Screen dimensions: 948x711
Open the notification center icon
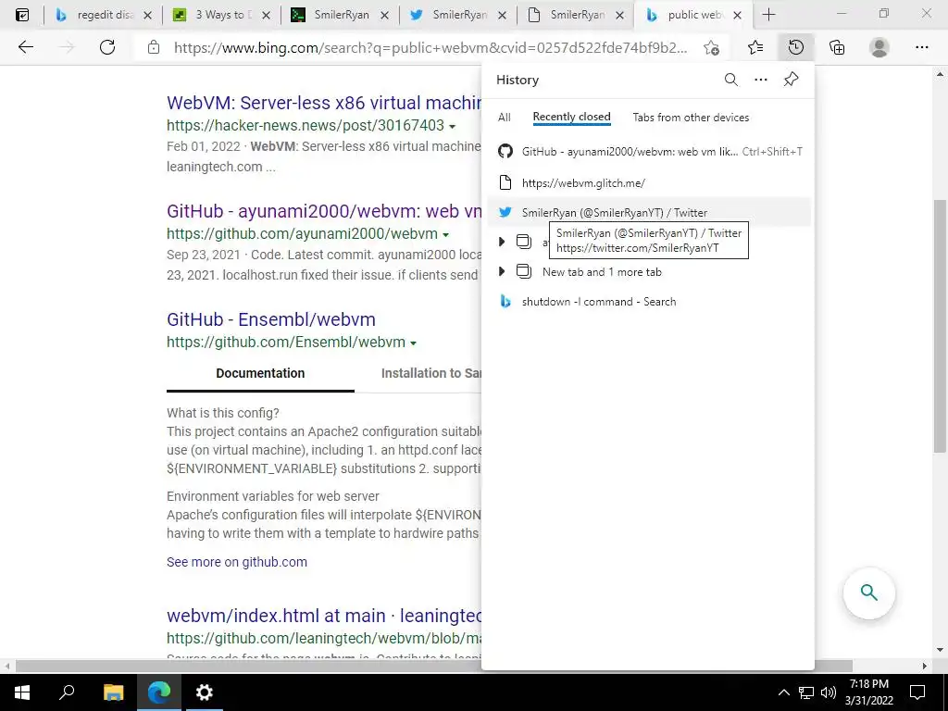point(917,692)
